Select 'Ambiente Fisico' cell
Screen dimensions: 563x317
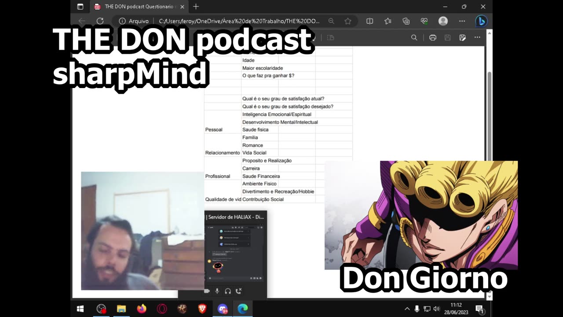point(260,184)
